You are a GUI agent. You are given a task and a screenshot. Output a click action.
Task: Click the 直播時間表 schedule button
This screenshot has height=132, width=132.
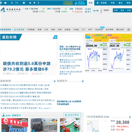coord(72,115)
